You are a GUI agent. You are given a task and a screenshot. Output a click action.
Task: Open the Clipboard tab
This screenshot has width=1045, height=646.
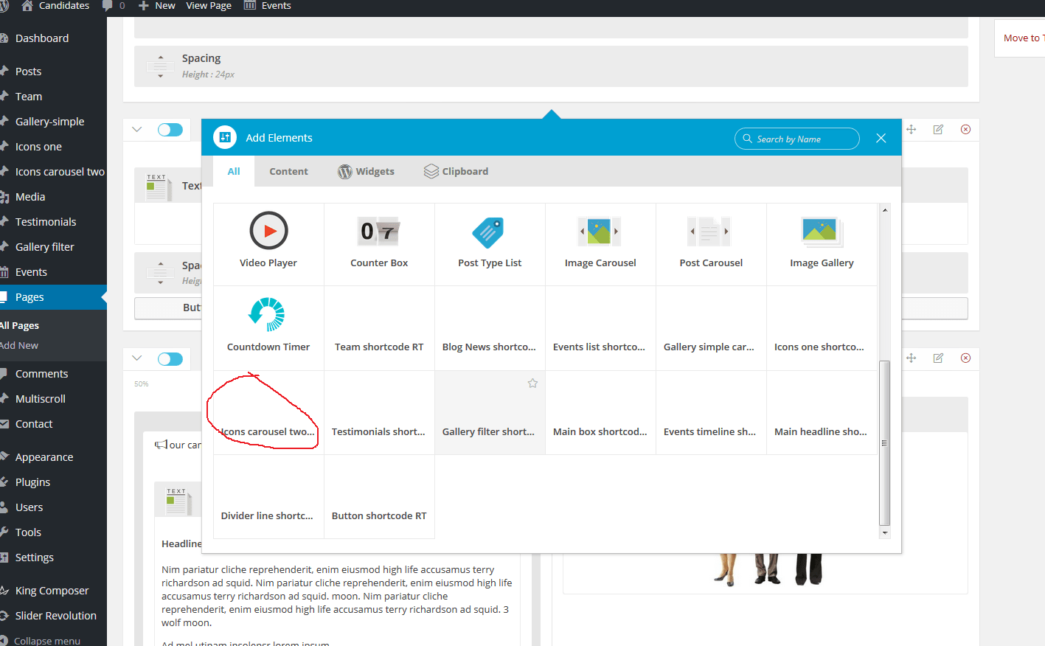(456, 171)
